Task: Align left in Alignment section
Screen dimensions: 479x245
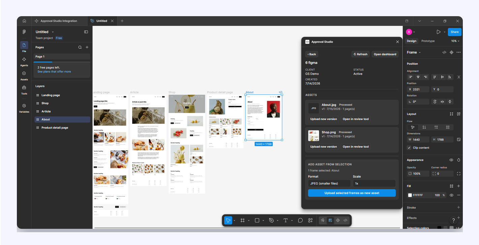Action: pos(411,77)
